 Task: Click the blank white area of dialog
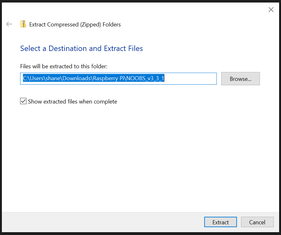click(142, 157)
